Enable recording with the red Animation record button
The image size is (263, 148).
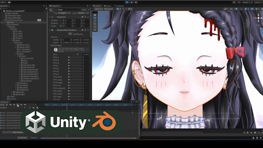coord(7,105)
